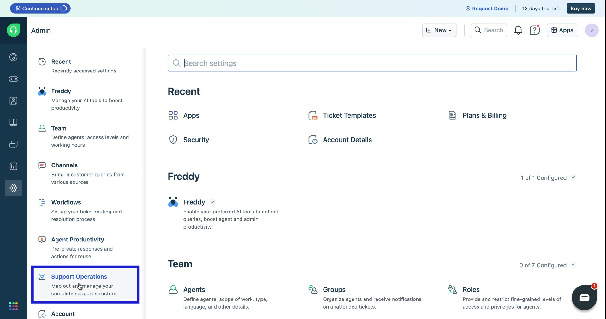Open the Analytics chart icon in left rail
This screenshot has height=319, width=606.
13,166
